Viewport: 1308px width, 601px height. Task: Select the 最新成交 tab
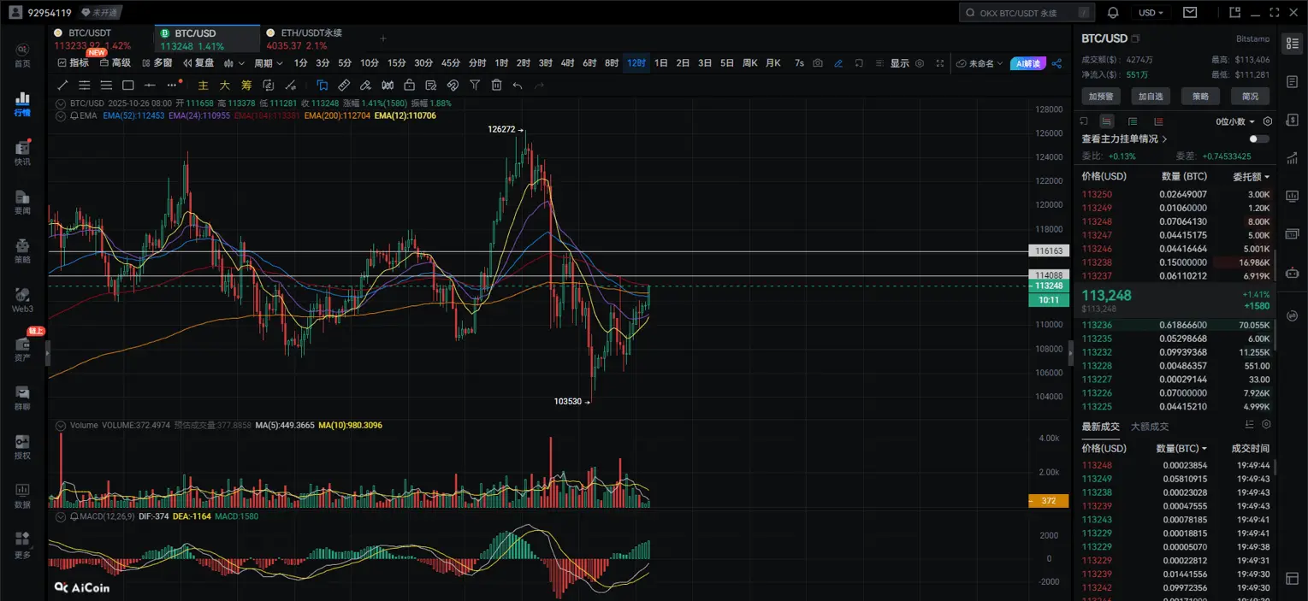pos(1100,426)
